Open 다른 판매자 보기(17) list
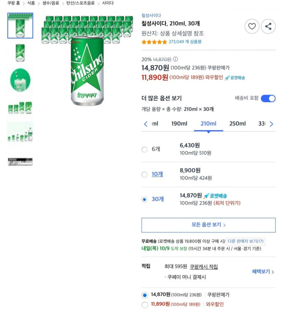This screenshot has width=283, height=313. click(x=246, y=242)
